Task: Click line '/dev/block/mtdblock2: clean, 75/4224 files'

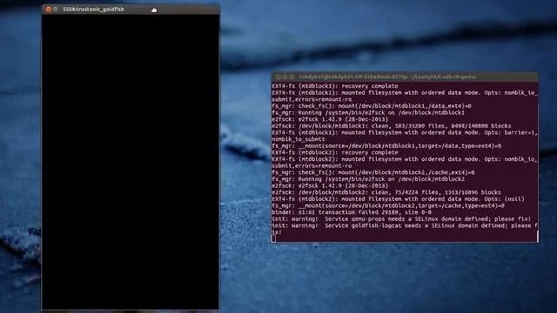Action: (x=386, y=192)
